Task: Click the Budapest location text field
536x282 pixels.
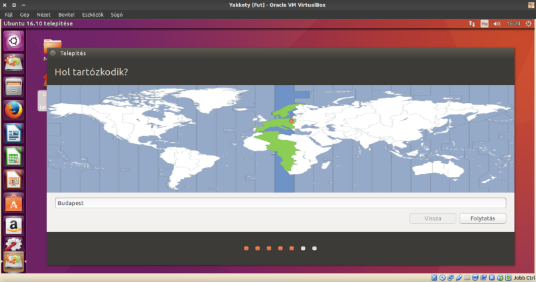Action: coord(280,203)
